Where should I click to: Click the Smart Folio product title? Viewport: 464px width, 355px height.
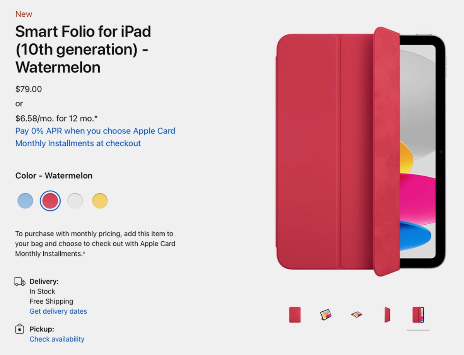83,49
